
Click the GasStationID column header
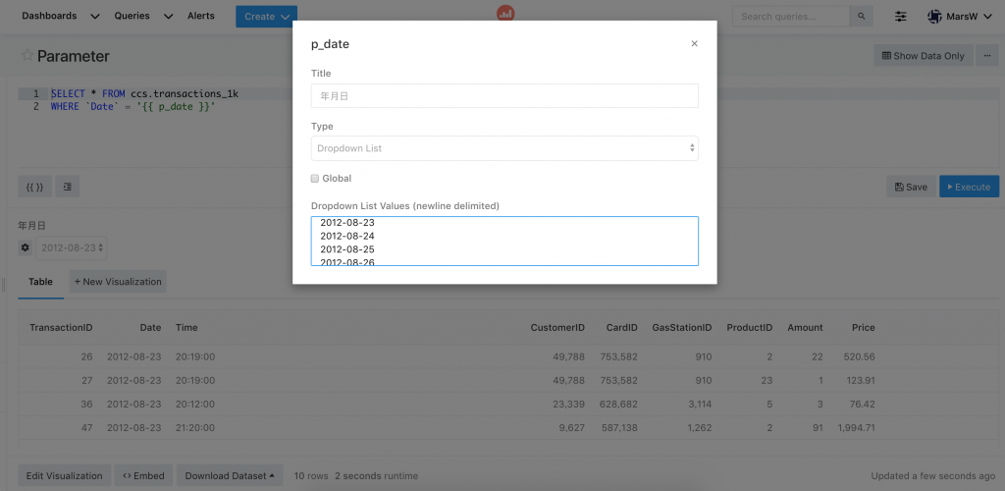(682, 328)
